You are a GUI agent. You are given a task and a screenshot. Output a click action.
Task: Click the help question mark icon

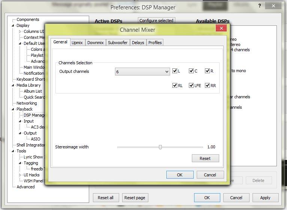click(260, 6)
